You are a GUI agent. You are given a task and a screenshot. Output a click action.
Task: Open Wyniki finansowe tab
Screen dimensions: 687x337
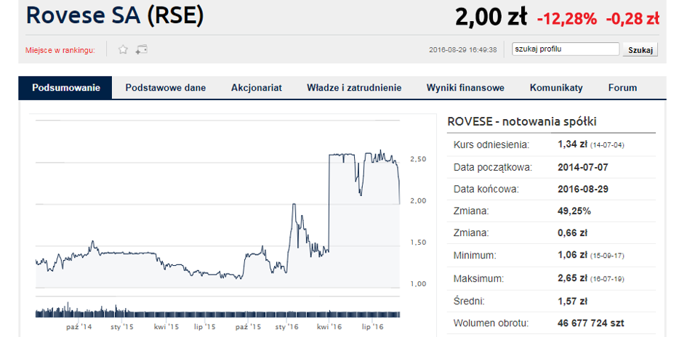tap(465, 88)
